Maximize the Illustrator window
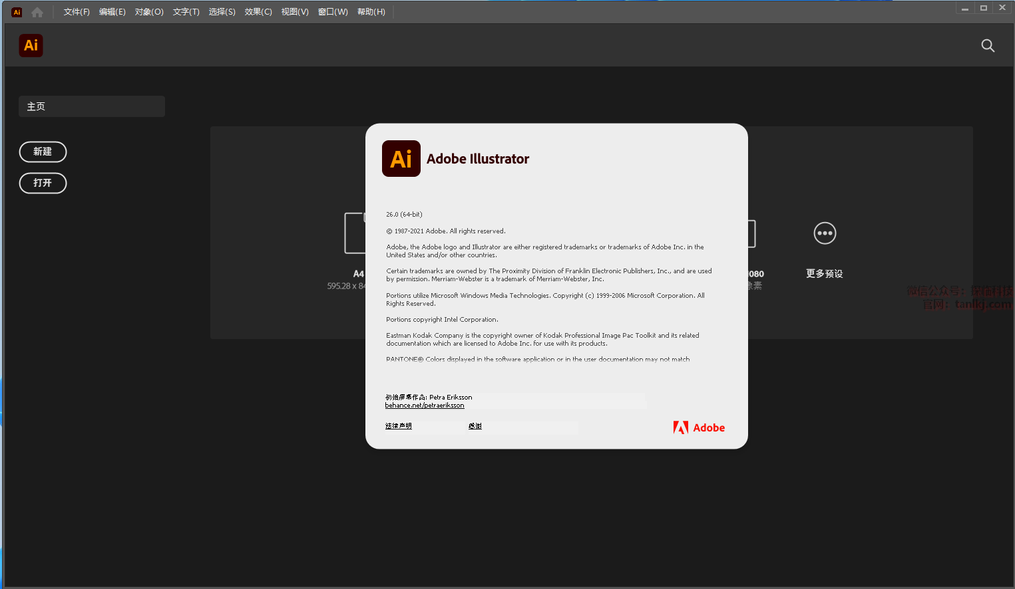1015x589 pixels. tap(984, 8)
